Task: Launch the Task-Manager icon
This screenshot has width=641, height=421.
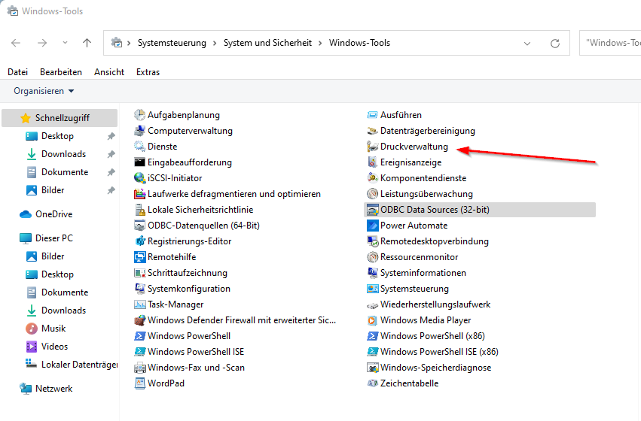Action: click(x=140, y=304)
